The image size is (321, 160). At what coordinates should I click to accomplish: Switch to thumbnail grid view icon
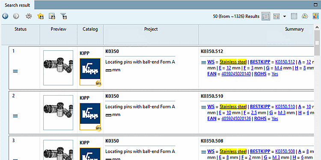pyautogui.click(x=276, y=16)
